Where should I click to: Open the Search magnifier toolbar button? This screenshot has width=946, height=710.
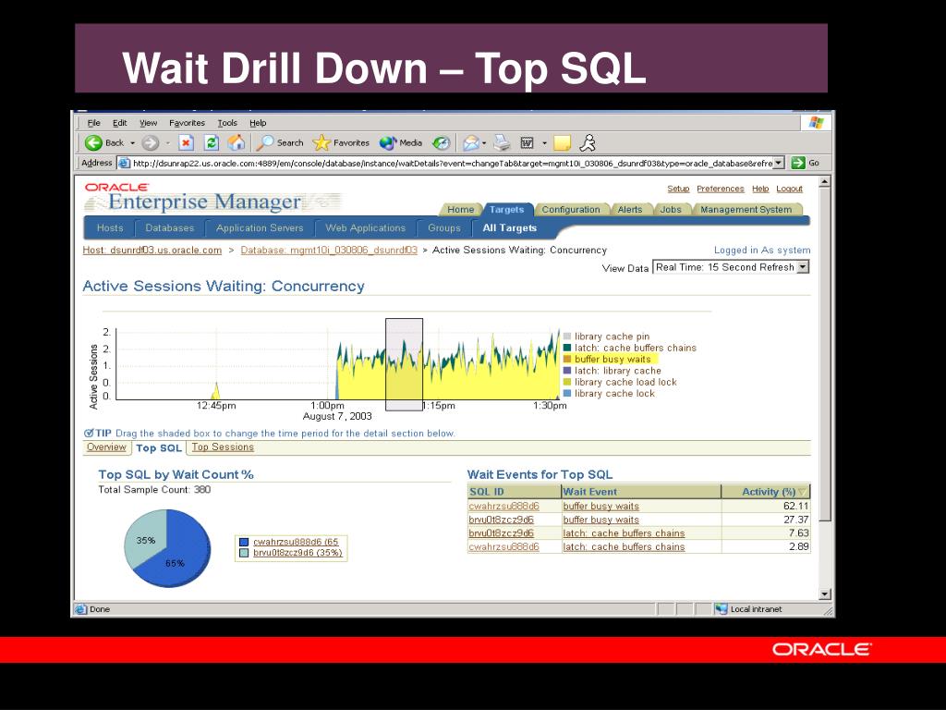point(281,143)
